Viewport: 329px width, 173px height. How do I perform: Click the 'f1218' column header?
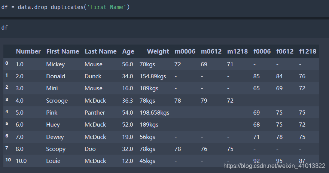point(307,51)
